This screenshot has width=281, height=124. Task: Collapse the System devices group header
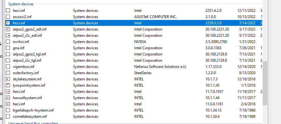click(x=21, y=4)
